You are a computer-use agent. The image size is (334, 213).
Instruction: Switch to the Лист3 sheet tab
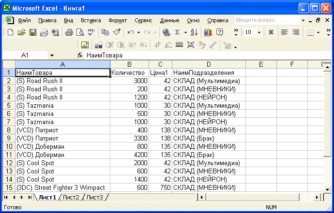click(x=94, y=198)
